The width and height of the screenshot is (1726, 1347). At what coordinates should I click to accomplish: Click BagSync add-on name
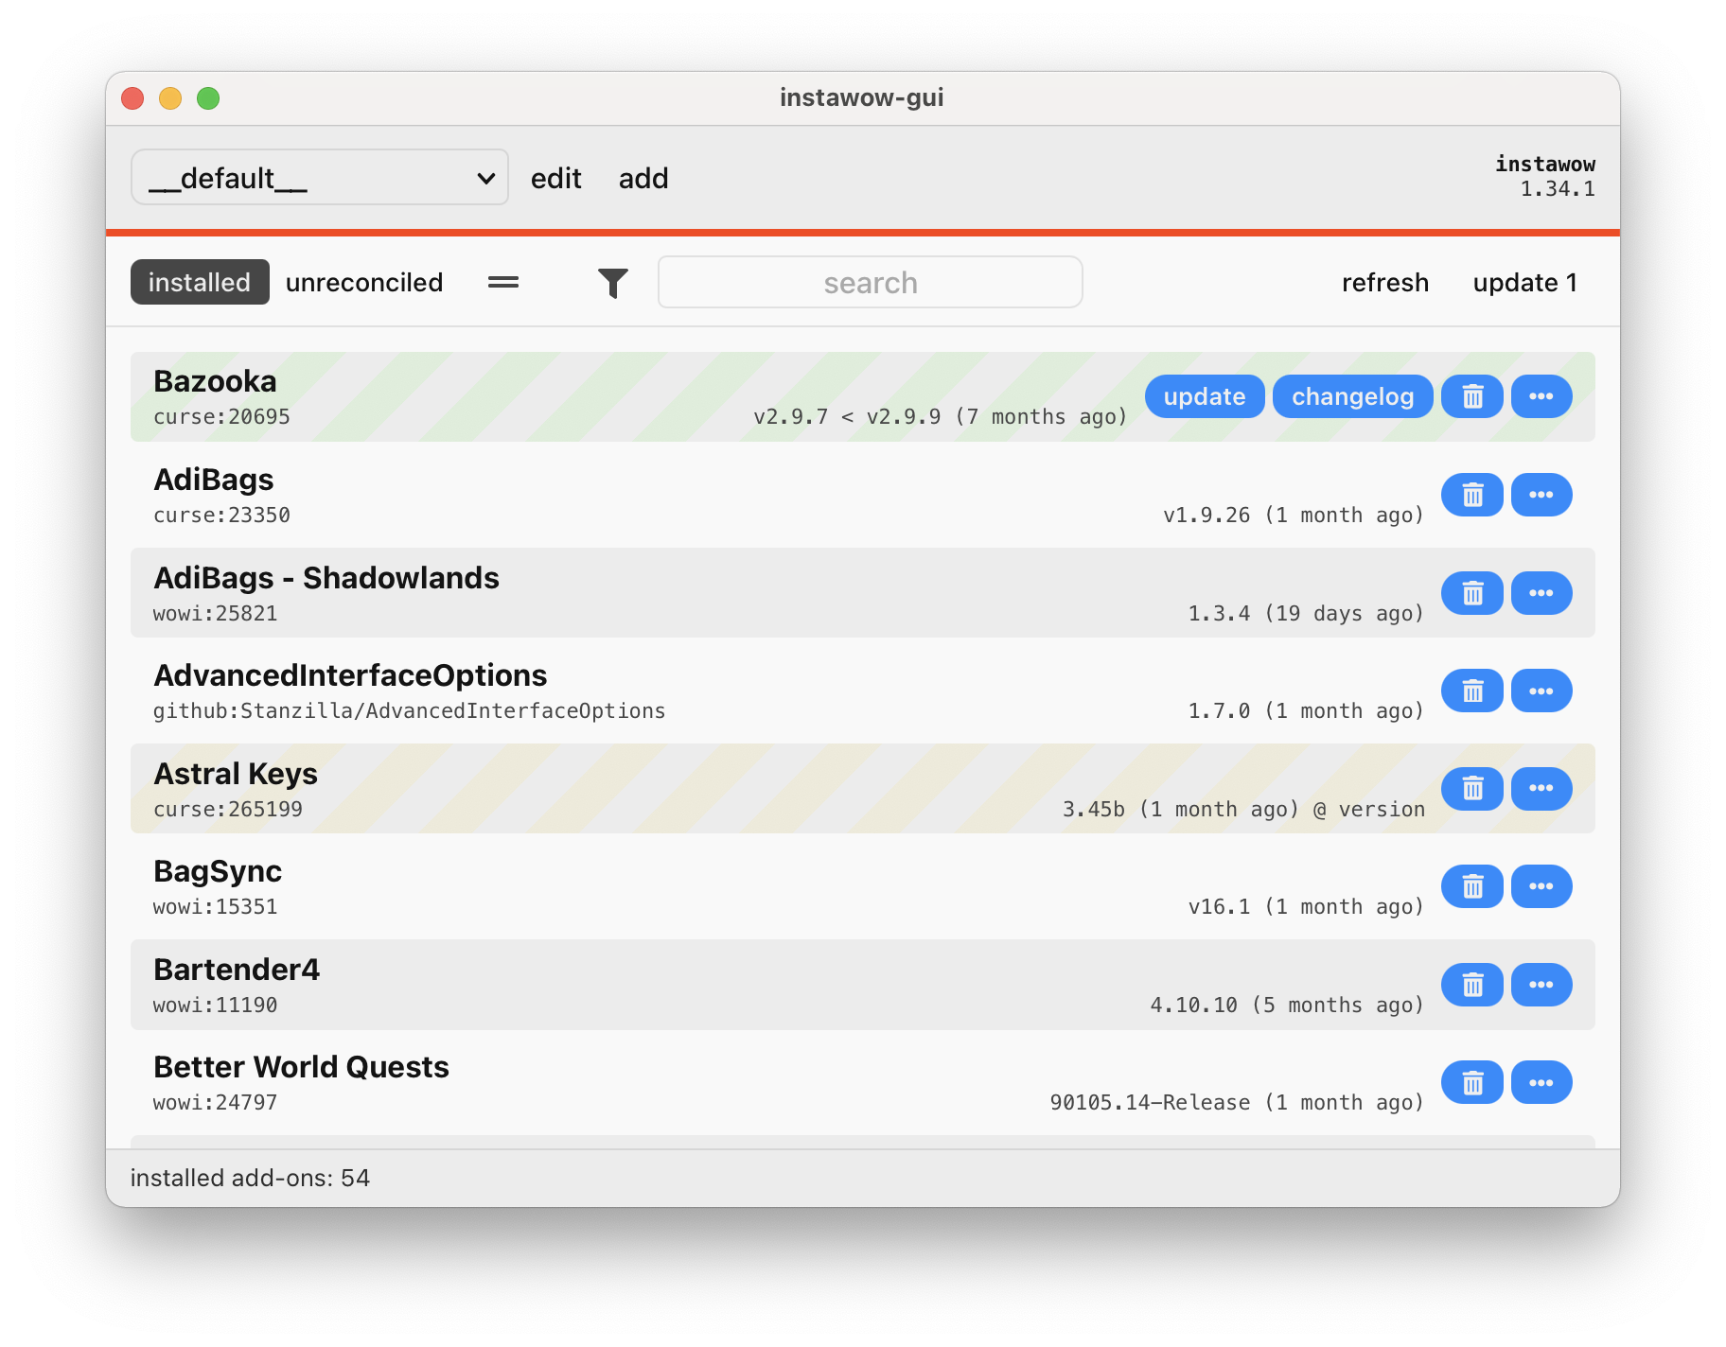pos(218,871)
